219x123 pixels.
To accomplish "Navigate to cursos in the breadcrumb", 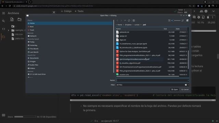I will [137, 25].
